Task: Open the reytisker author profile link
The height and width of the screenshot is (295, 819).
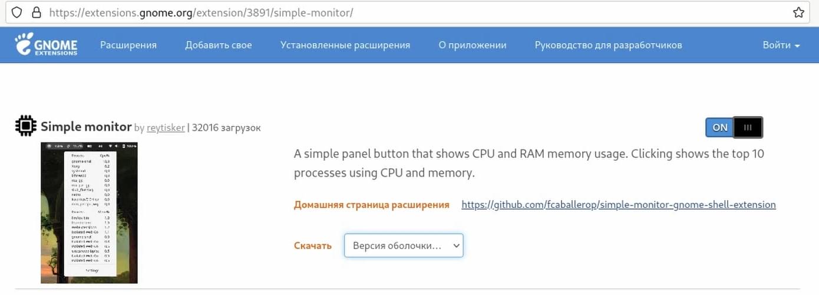Action: coord(166,127)
